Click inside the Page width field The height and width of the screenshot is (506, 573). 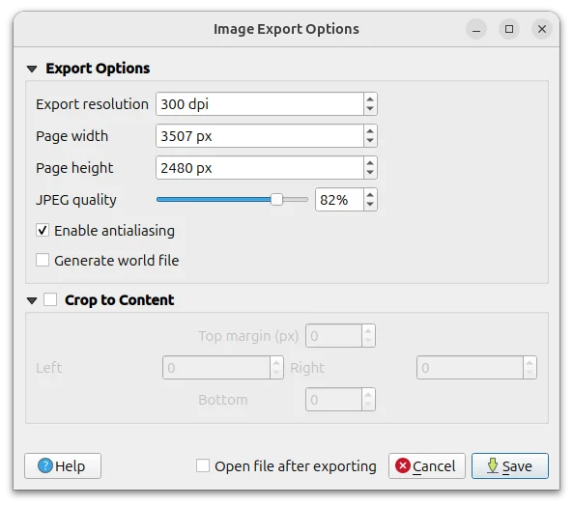pyautogui.click(x=260, y=136)
